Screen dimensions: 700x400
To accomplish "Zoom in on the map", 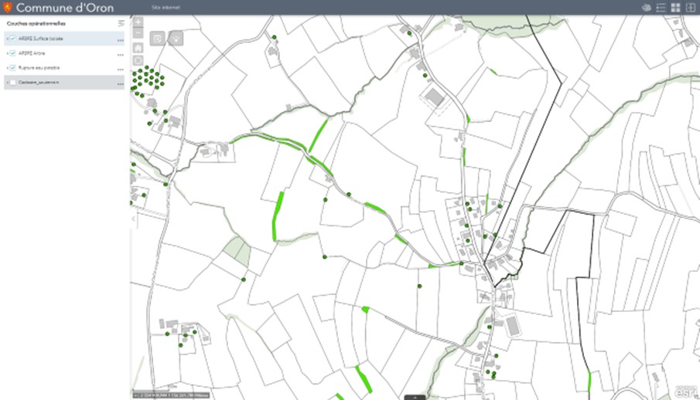I will (138, 22).
